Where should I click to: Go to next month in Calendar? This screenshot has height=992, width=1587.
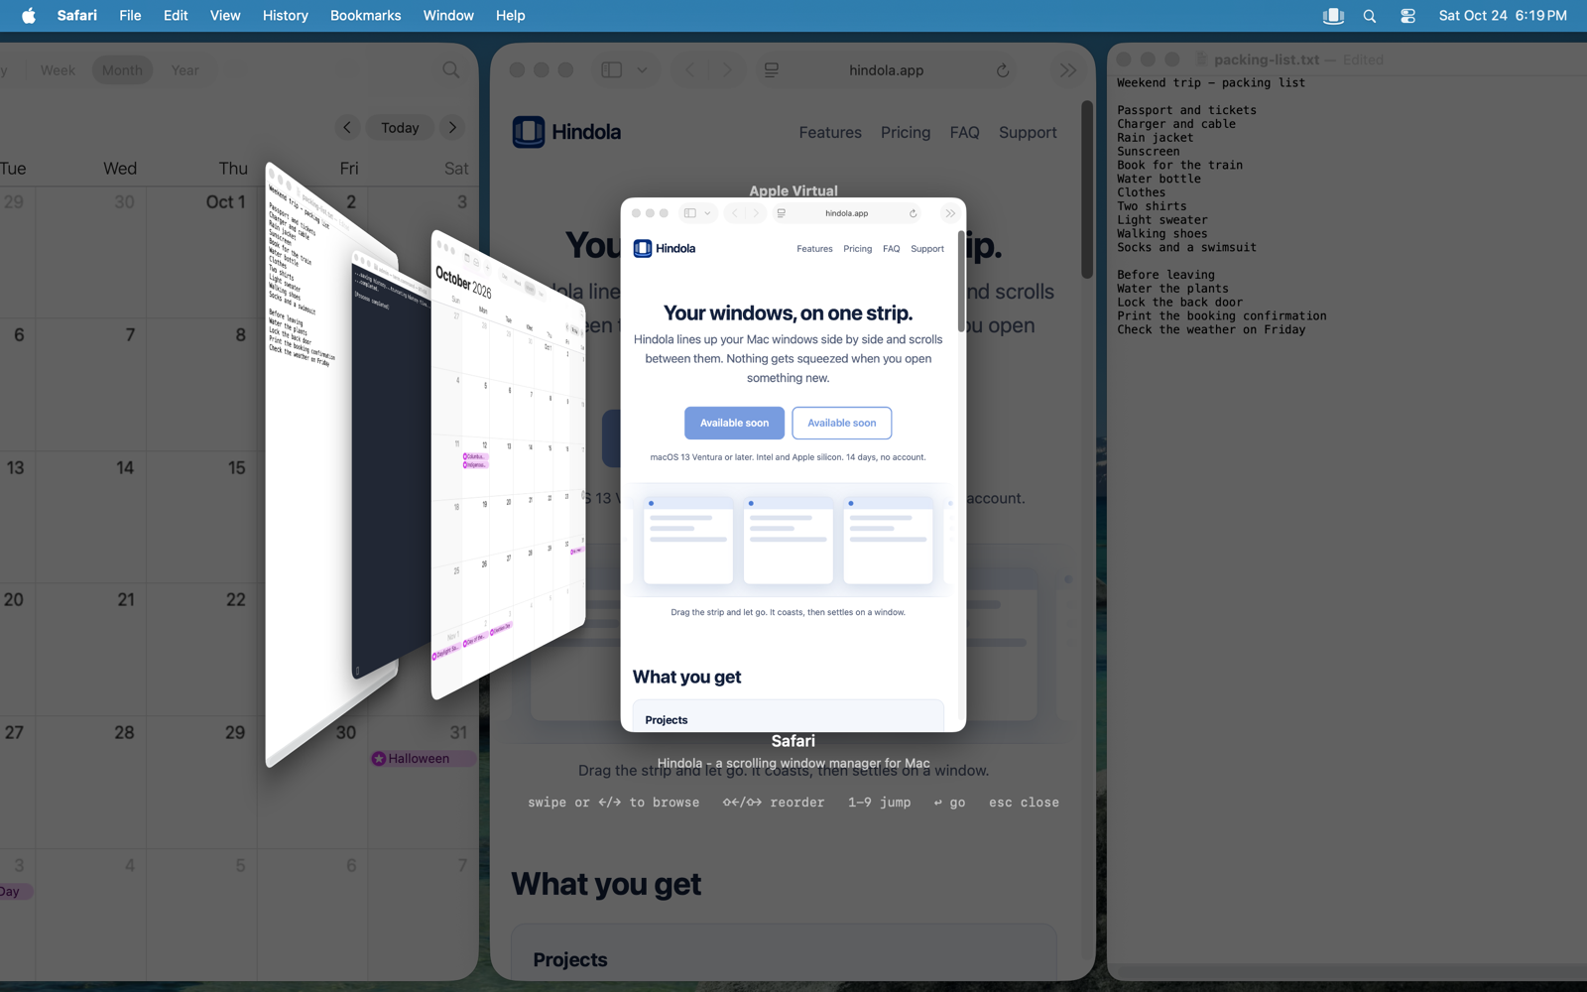point(452,127)
